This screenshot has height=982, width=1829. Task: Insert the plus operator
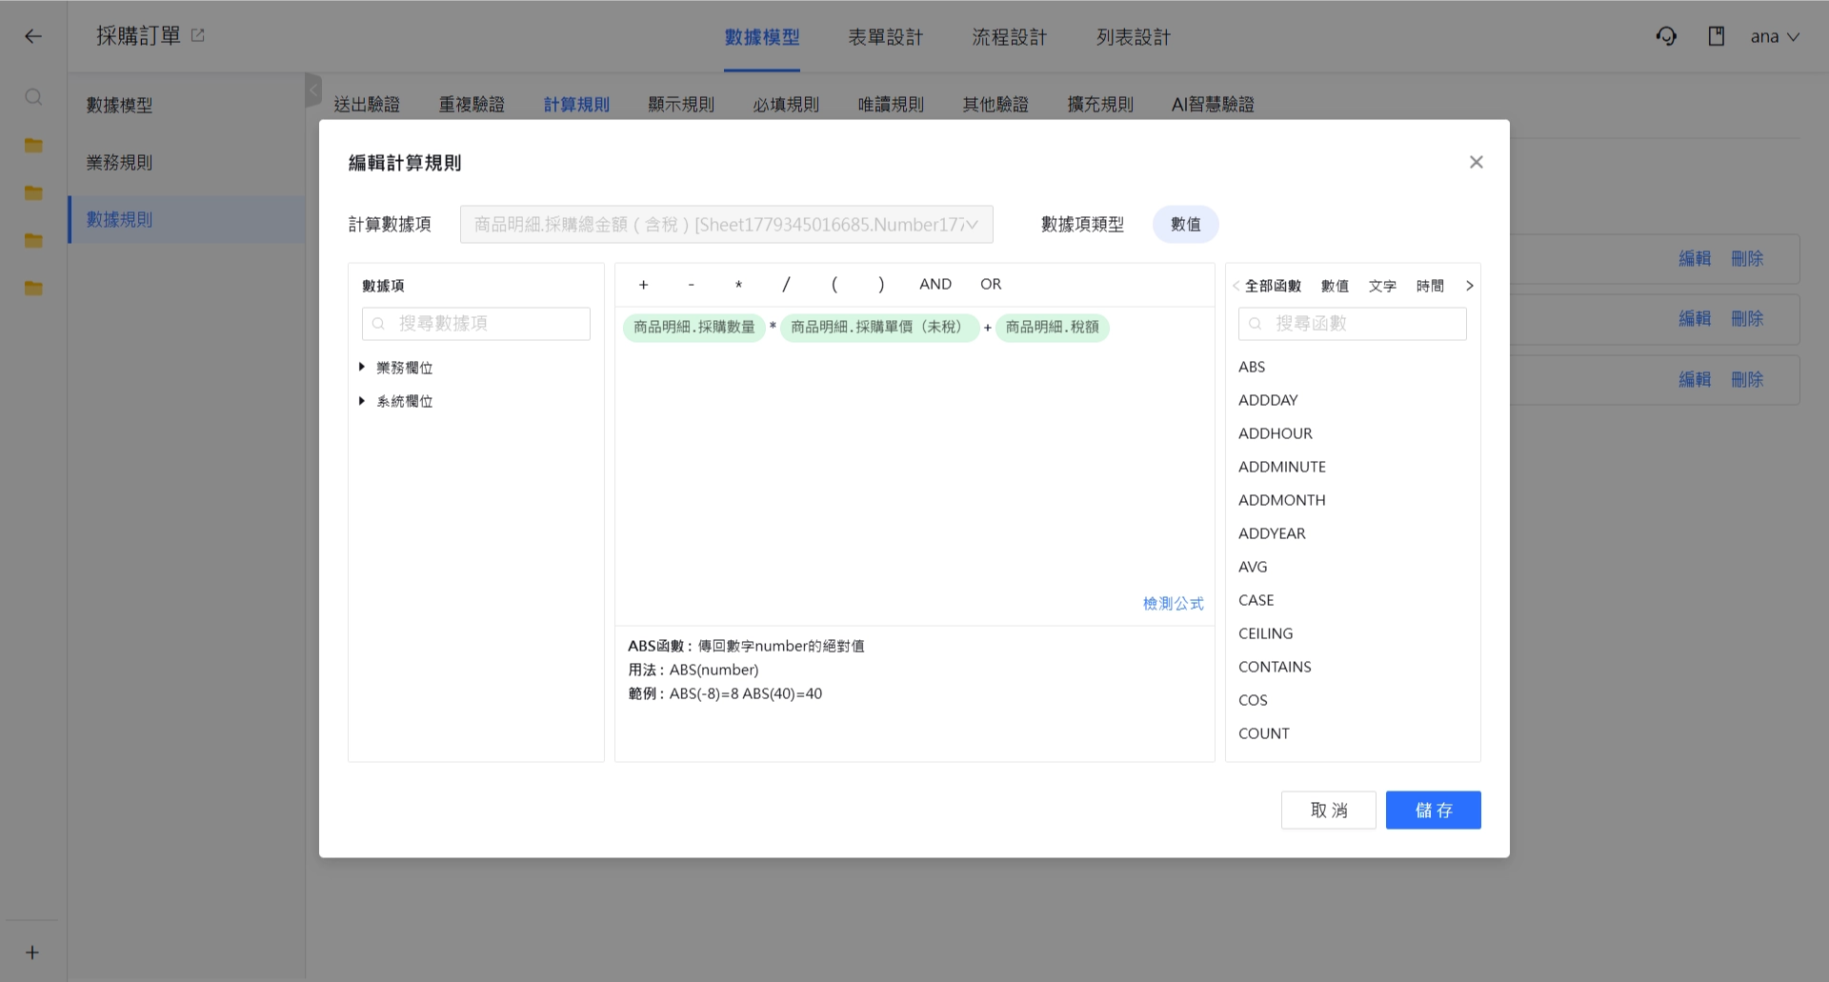pos(644,285)
